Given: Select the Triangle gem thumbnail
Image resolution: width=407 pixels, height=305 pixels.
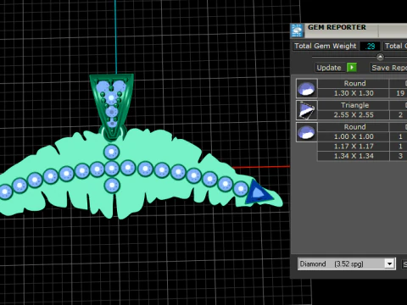Looking at the screenshot, I should 307,110.
